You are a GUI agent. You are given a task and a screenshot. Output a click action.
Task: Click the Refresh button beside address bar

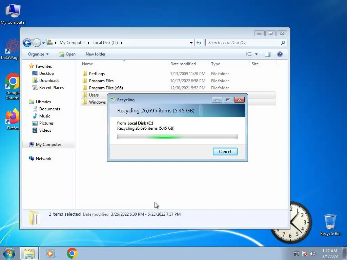point(199,43)
